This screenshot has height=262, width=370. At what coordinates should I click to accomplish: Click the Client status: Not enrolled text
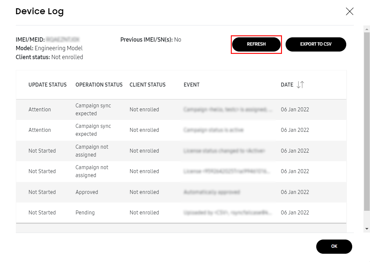click(49, 57)
